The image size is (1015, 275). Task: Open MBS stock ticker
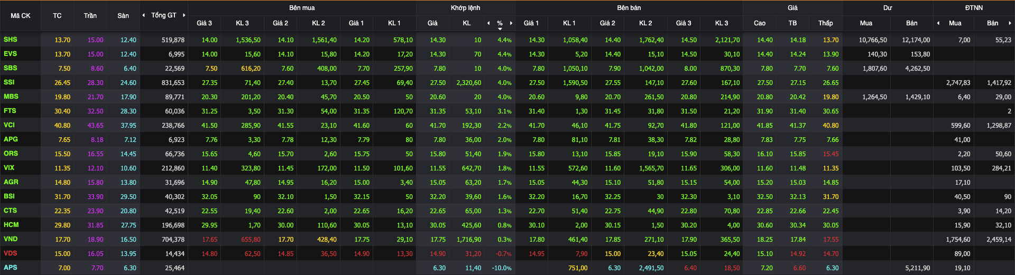pos(11,97)
